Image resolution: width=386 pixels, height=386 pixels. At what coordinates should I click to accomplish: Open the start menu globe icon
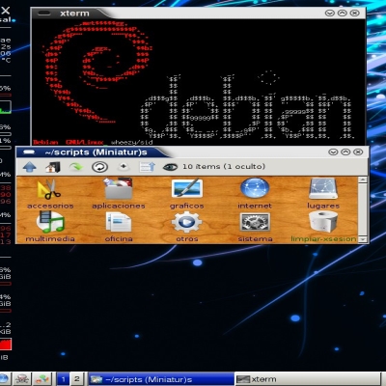pos(4,379)
